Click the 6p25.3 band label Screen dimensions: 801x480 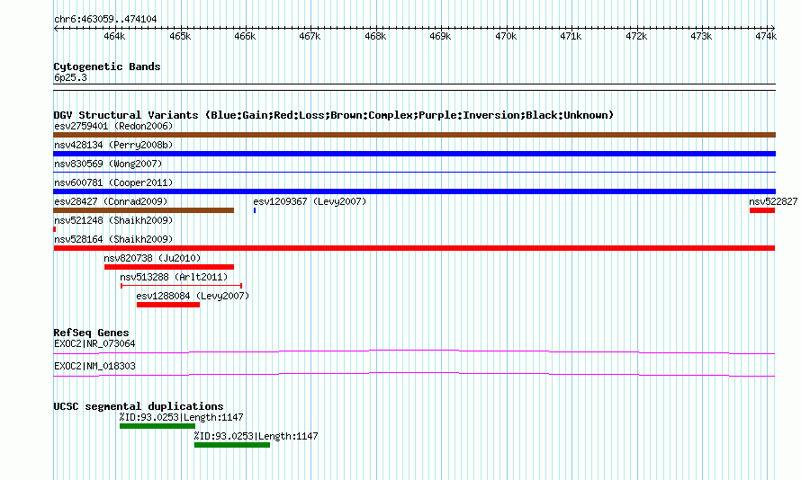click(70, 77)
